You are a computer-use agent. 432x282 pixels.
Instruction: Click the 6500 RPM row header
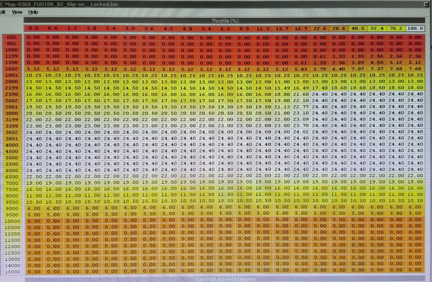click(x=11, y=176)
